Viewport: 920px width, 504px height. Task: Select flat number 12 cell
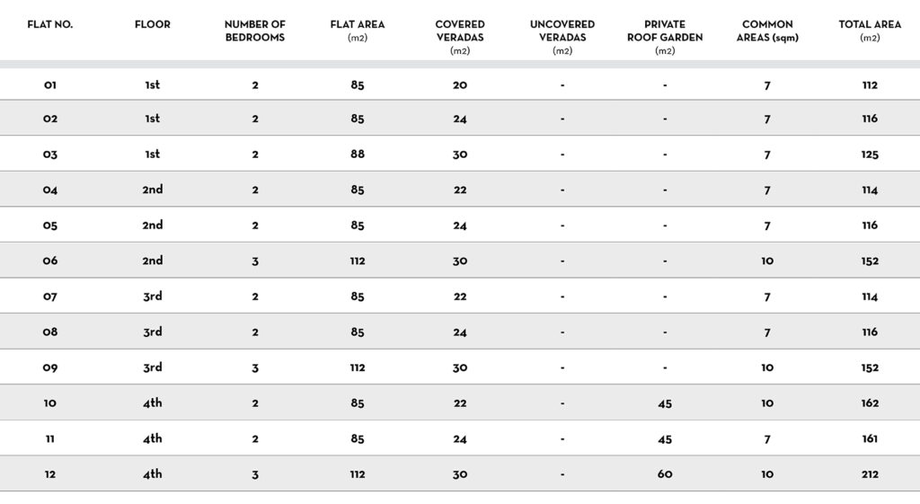coord(49,474)
